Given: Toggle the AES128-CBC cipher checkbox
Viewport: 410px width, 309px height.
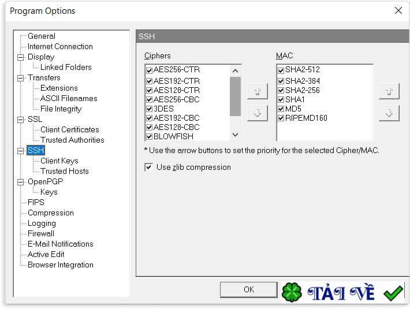Looking at the screenshot, I should point(150,127).
